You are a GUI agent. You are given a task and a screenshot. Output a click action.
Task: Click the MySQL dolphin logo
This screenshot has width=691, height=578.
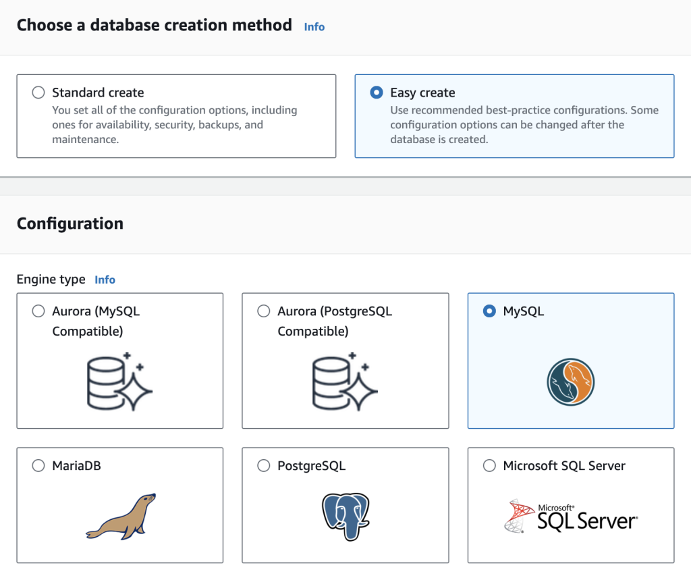click(570, 382)
